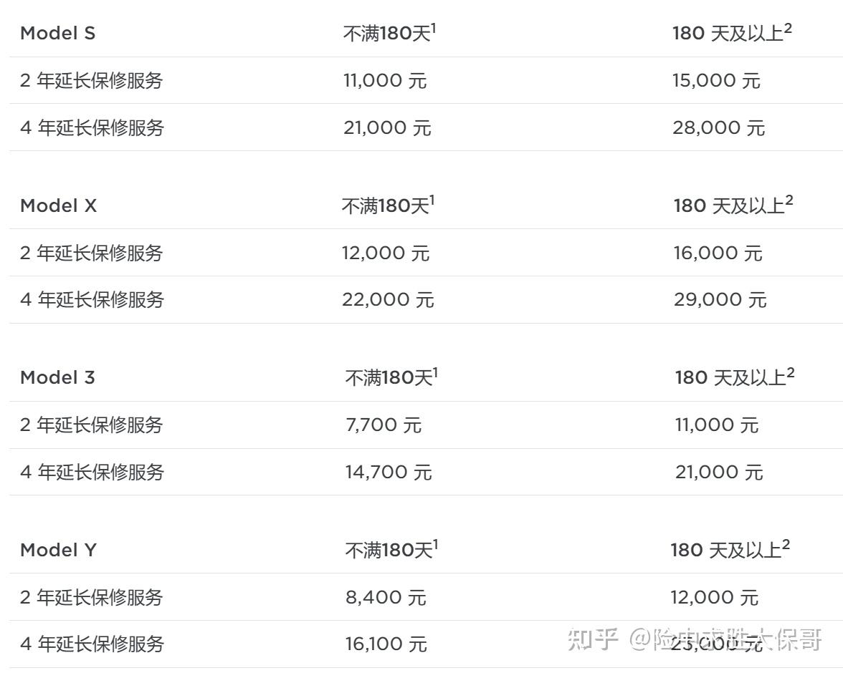The height and width of the screenshot is (673, 843).
Task: Open footnote 2 beside Model X 180 天及以上
Action: pos(789,200)
